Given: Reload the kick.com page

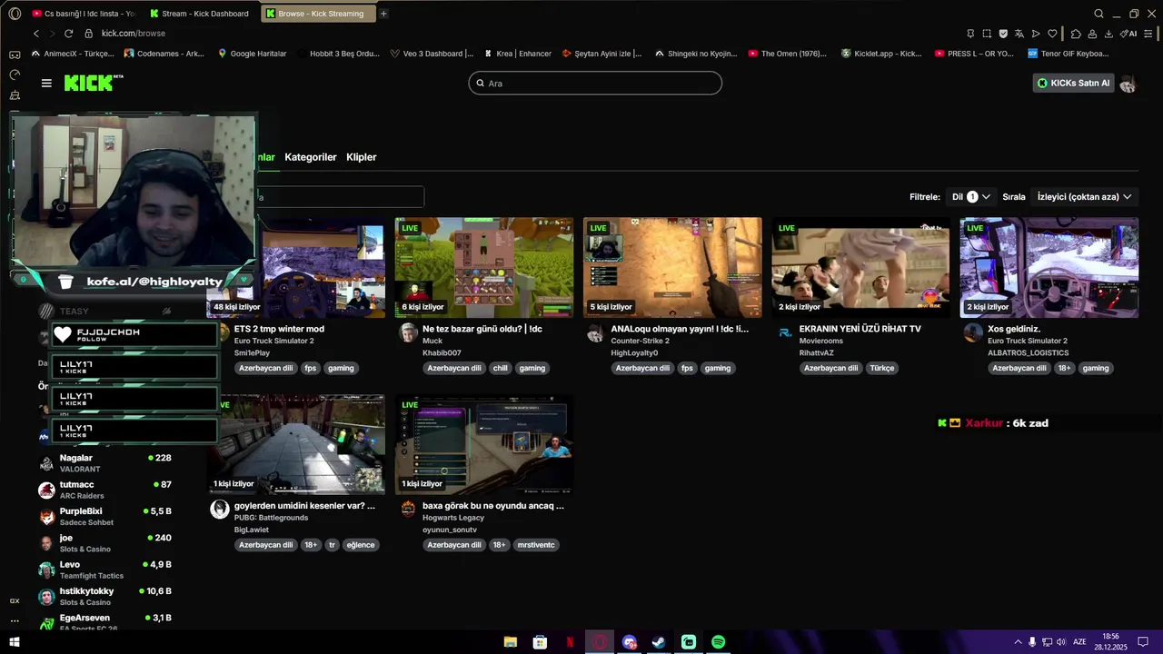Looking at the screenshot, I should (68, 34).
